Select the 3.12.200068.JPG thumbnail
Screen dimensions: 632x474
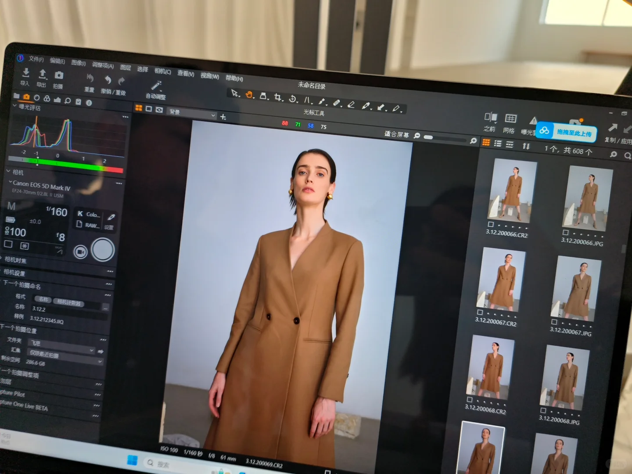pyautogui.click(x=565, y=377)
